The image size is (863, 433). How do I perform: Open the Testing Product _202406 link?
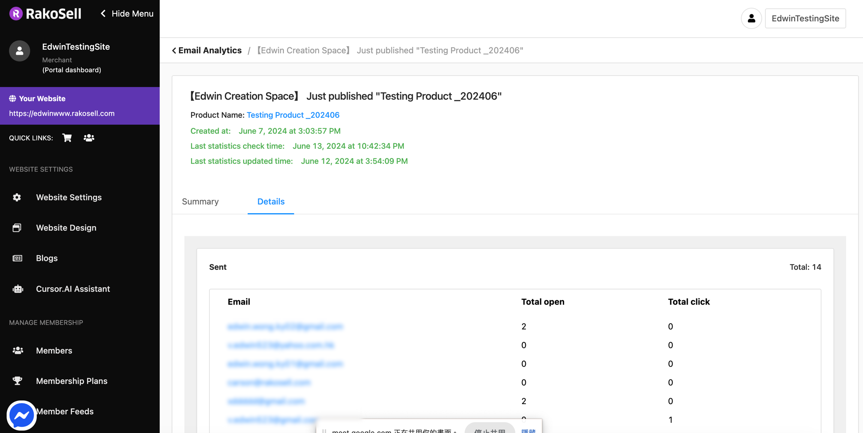pyautogui.click(x=293, y=115)
